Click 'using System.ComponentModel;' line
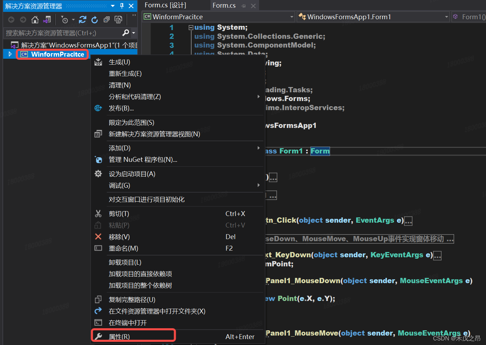The height and width of the screenshot is (345, 486). point(255,45)
